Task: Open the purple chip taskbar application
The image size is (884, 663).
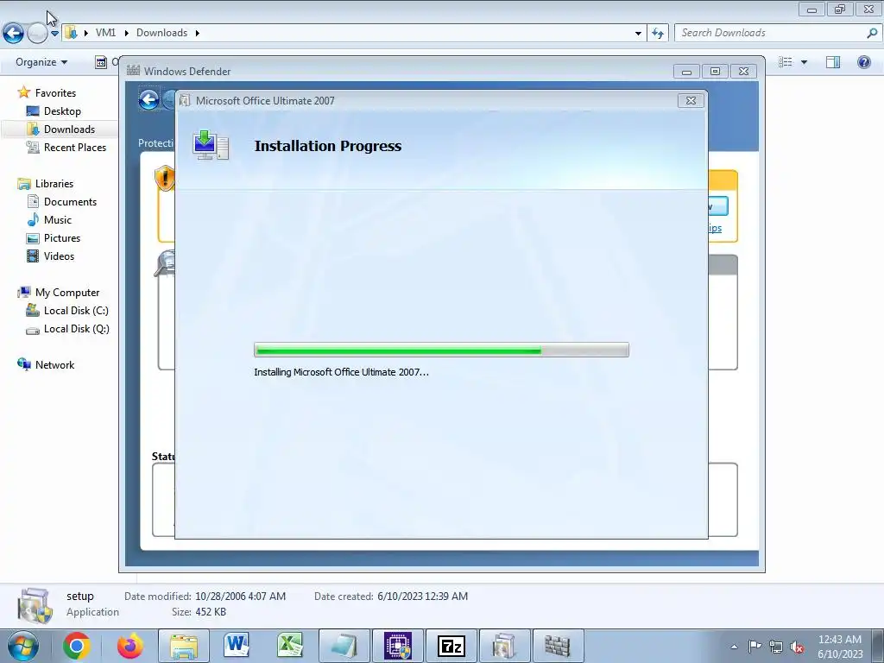Action: pyautogui.click(x=397, y=646)
